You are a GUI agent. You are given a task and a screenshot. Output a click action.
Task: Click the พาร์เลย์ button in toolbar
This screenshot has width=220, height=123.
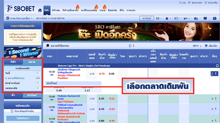coord(147,18)
